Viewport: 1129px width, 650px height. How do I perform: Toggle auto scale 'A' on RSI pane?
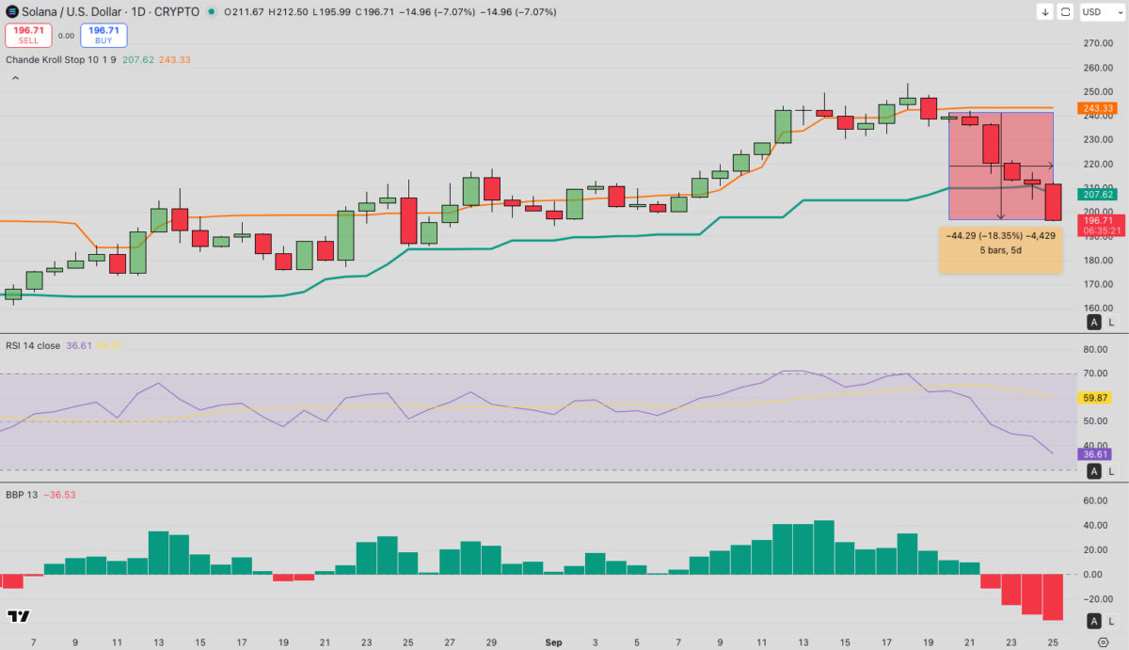pyautogui.click(x=1094, y=470)
